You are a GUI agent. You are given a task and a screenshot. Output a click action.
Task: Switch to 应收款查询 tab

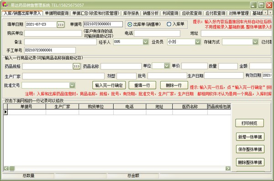pos(192,13)
